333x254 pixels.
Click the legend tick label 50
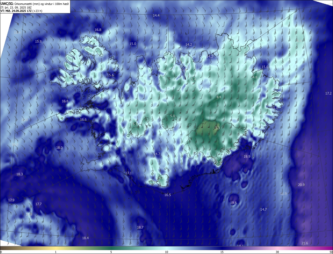pos(331,252)
